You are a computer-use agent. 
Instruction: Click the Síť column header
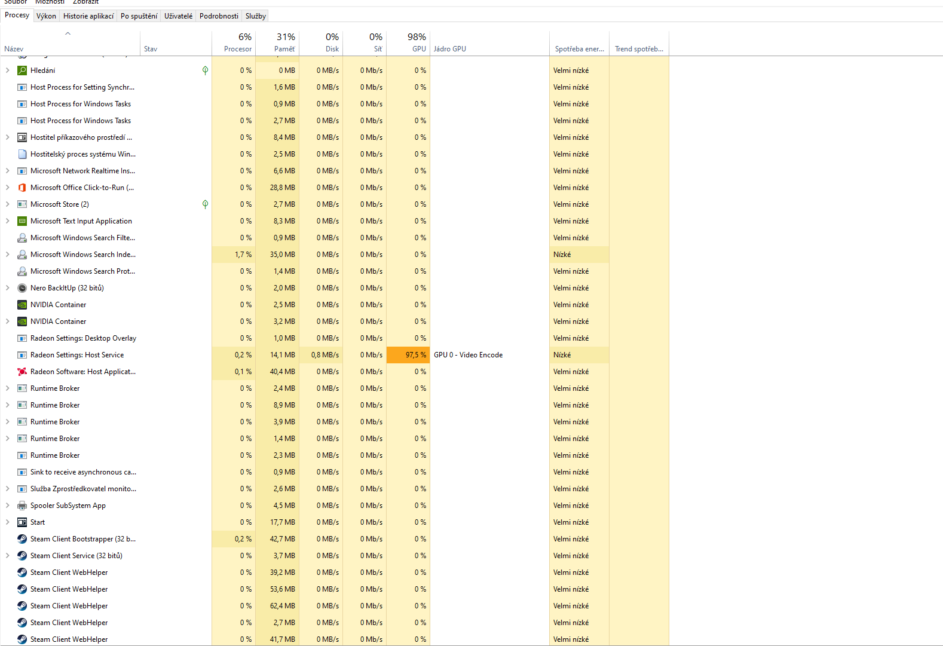(x=365, y=43)
